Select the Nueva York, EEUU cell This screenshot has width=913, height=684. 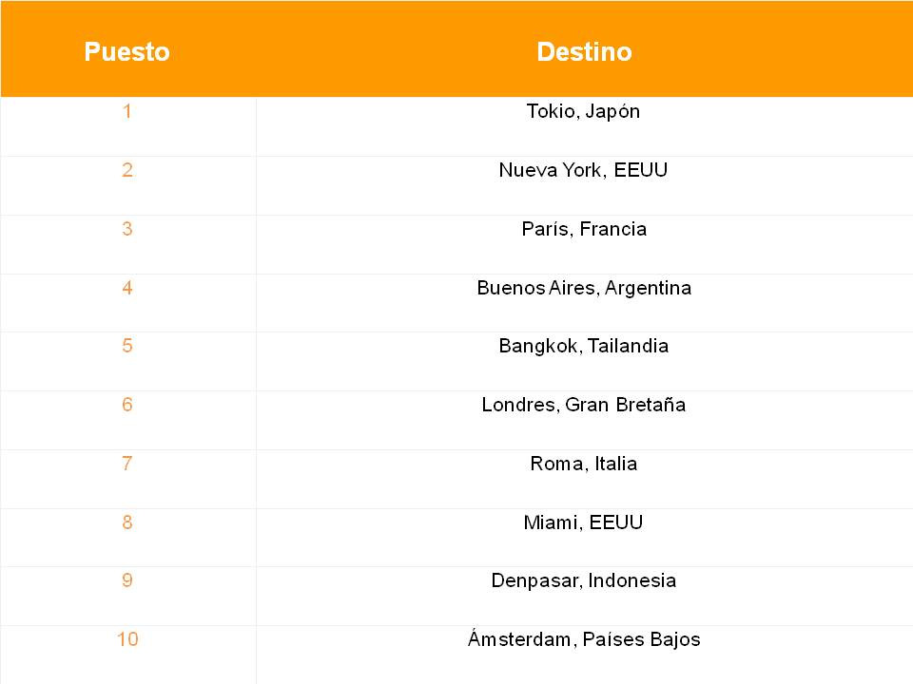(x=583, y=170)
